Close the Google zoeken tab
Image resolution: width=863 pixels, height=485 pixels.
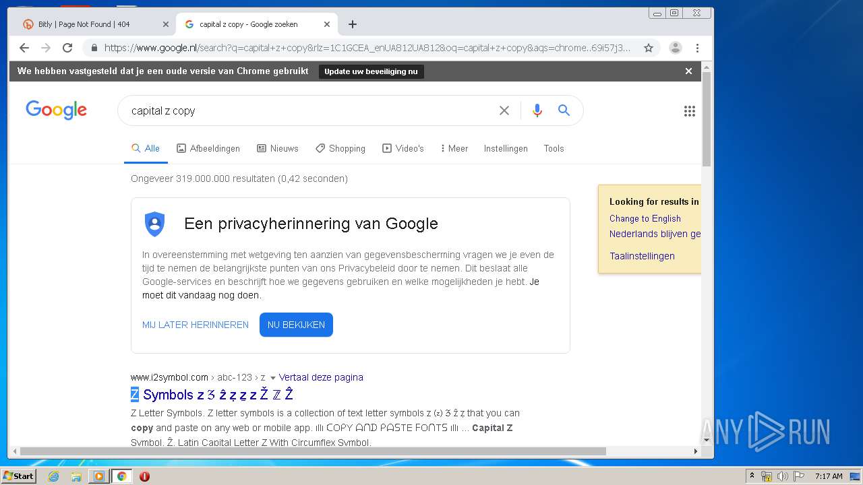tap(327, 24)
